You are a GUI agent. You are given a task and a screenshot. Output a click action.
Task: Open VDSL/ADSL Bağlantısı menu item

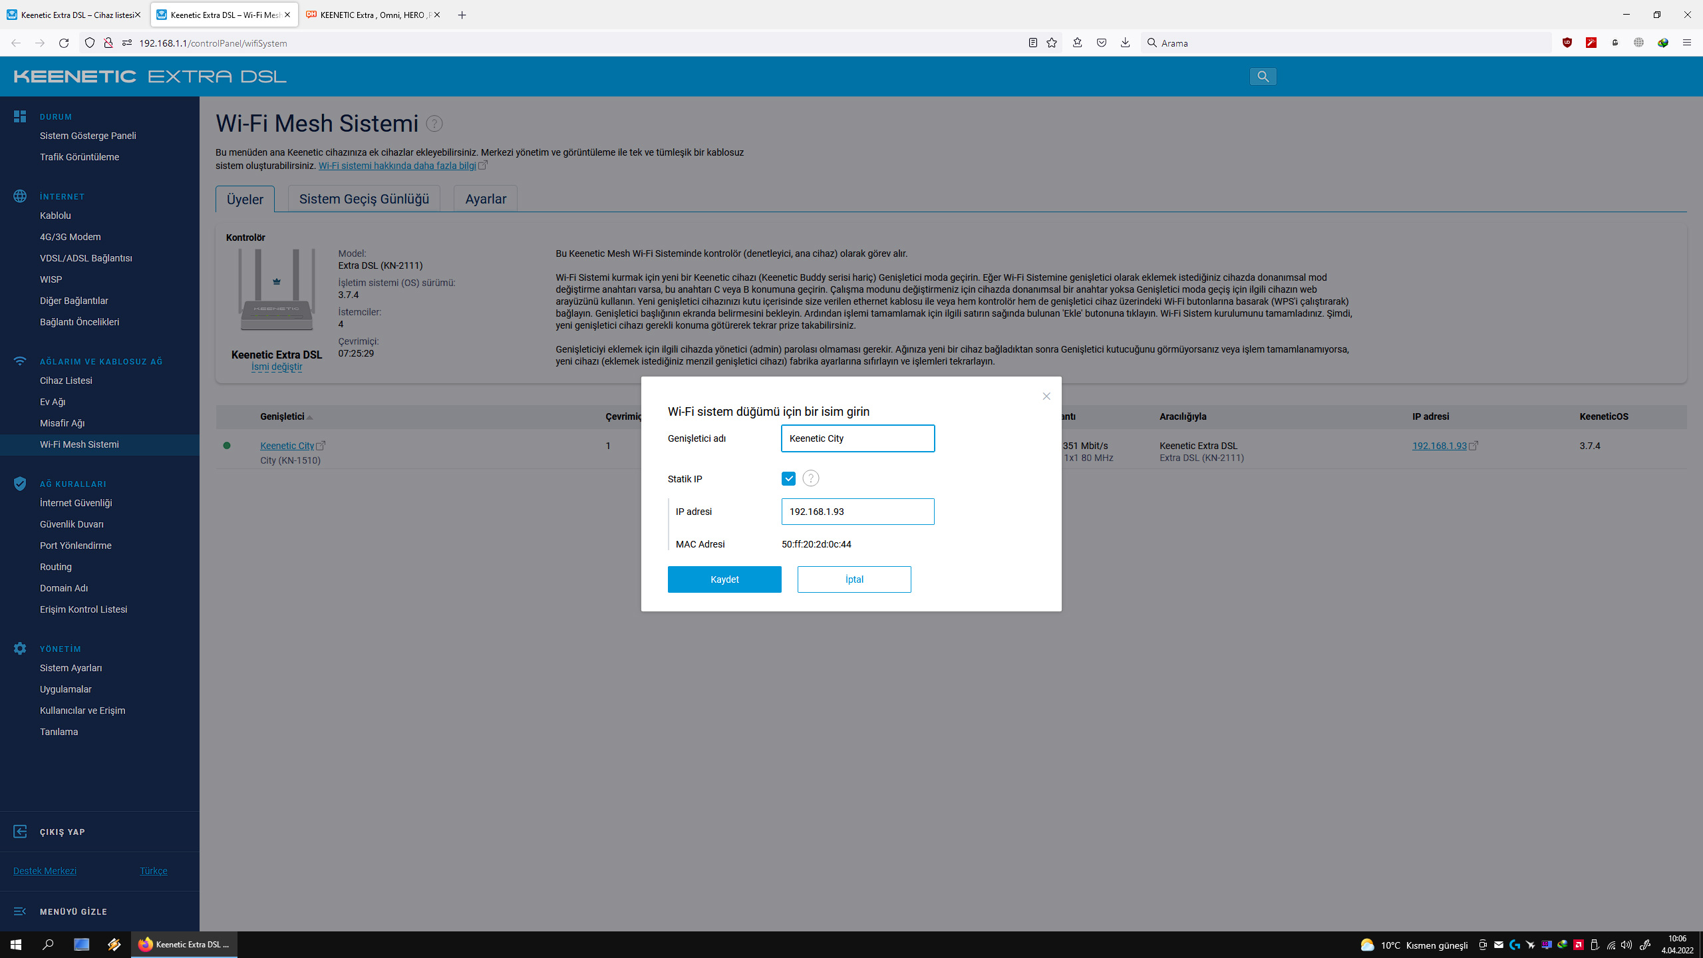[86, 258]
